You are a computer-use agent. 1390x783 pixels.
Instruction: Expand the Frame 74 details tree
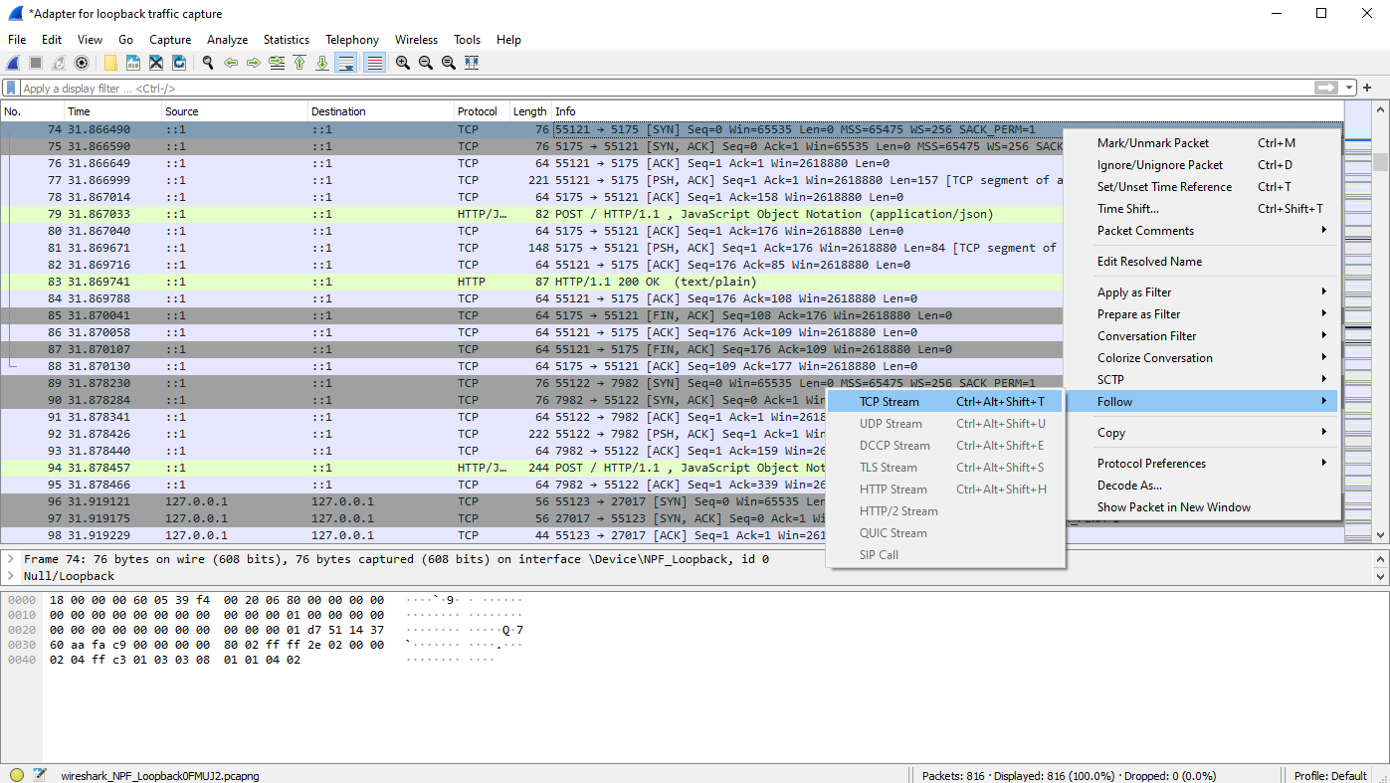pos(11,559)
